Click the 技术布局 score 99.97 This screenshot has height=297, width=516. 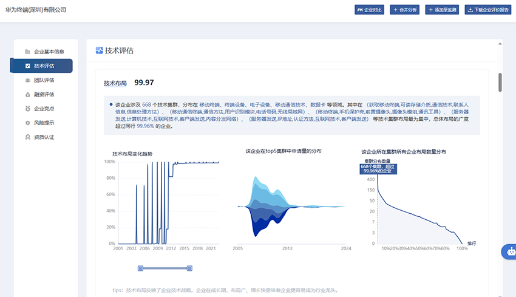coord(144,83)
